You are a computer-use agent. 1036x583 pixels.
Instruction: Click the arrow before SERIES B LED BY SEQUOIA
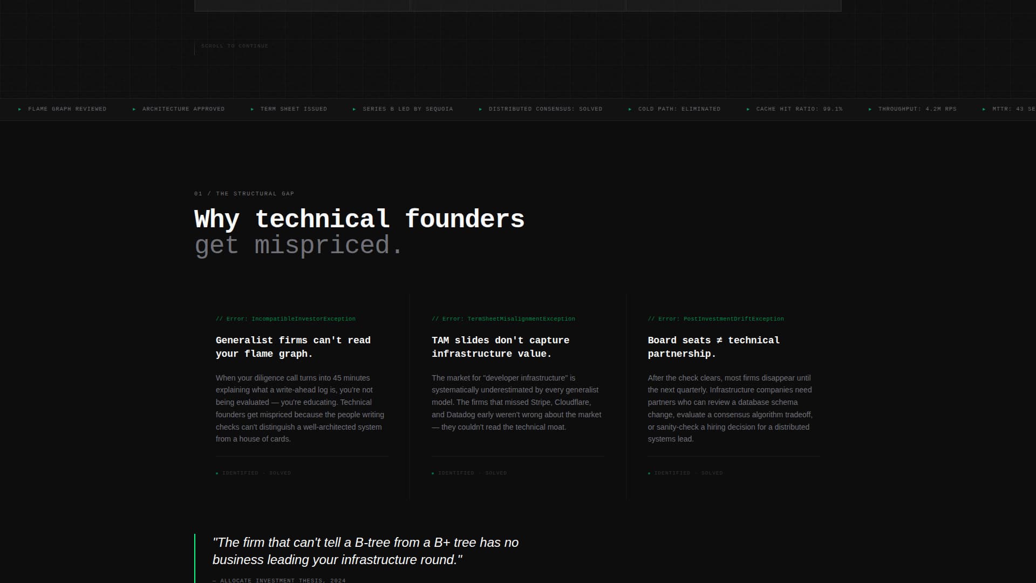coord(354,109)
